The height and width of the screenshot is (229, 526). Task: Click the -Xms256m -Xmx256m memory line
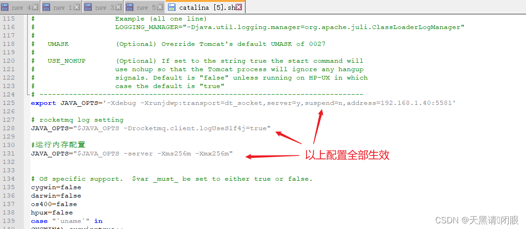coord(132,154)
